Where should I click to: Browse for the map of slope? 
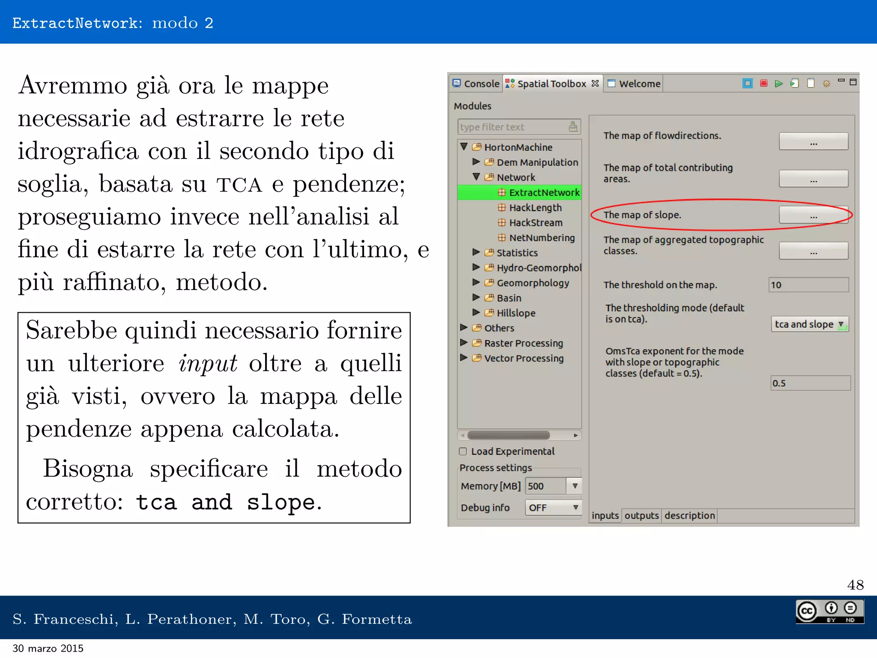[813, 215]
